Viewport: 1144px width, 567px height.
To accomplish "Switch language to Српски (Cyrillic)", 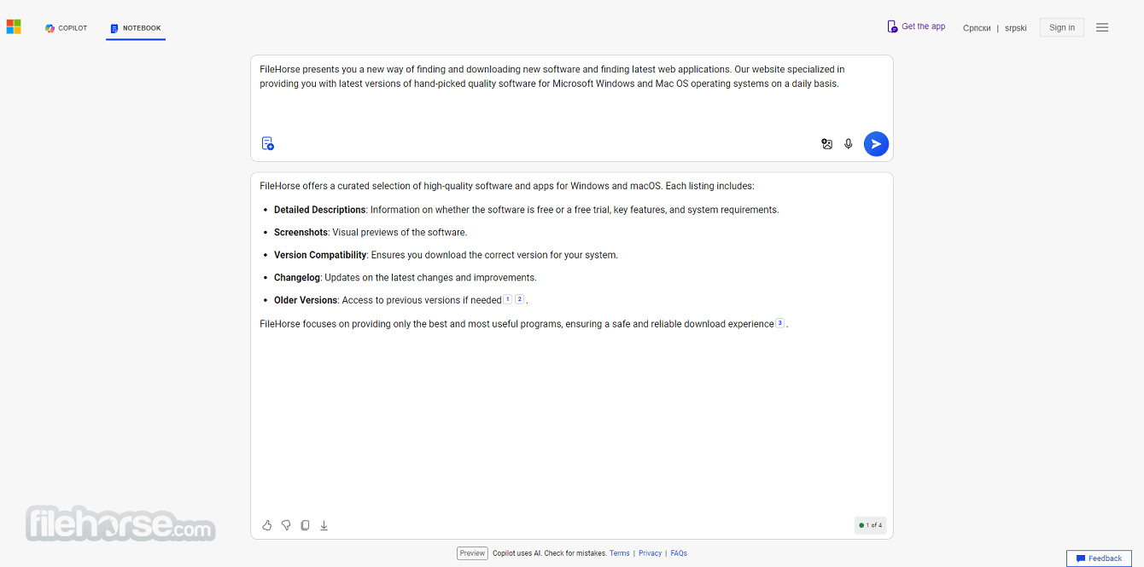I will (x=977, y=28).
